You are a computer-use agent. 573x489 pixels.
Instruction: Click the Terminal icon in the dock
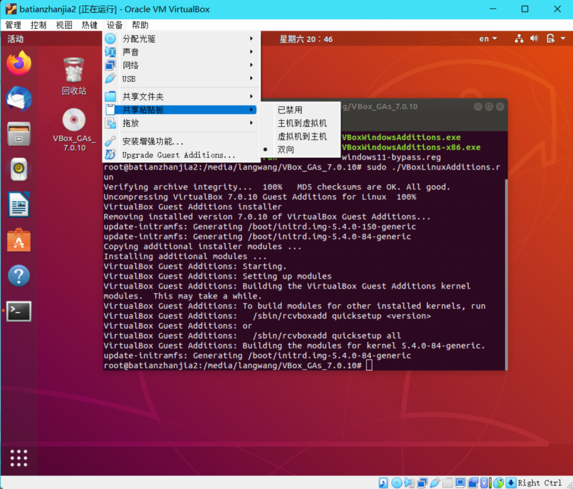point(19,311)
